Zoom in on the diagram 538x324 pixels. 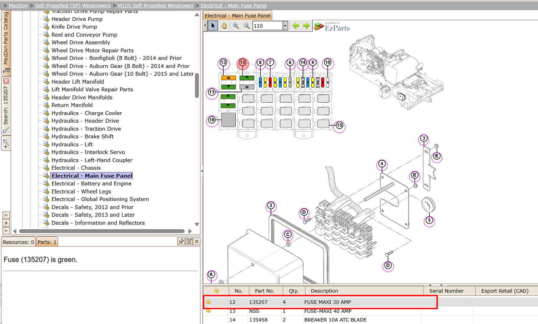[x=236, y=25]
